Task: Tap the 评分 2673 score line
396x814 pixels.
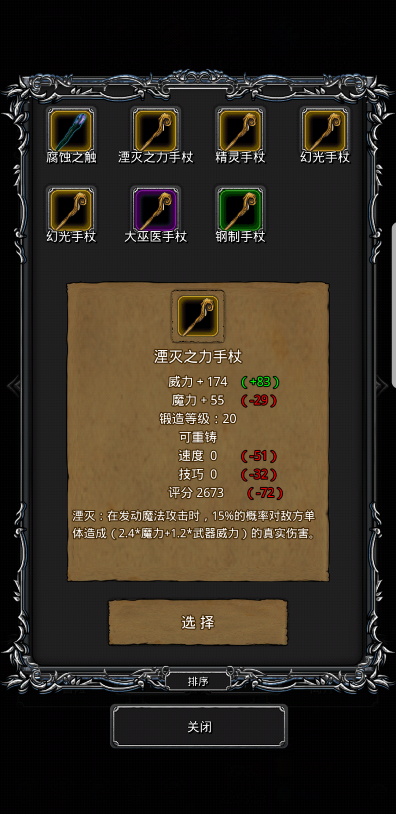Action: 196,493
